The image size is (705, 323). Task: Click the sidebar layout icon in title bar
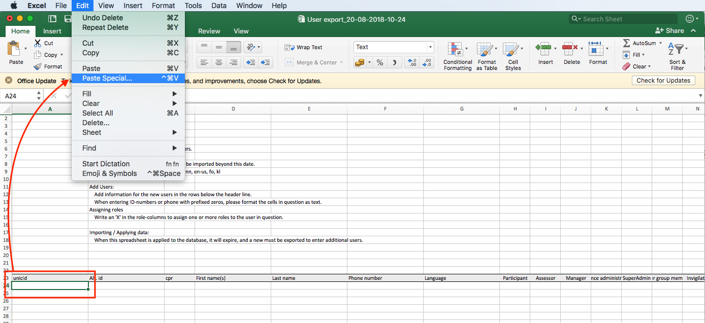pos(52,19)
